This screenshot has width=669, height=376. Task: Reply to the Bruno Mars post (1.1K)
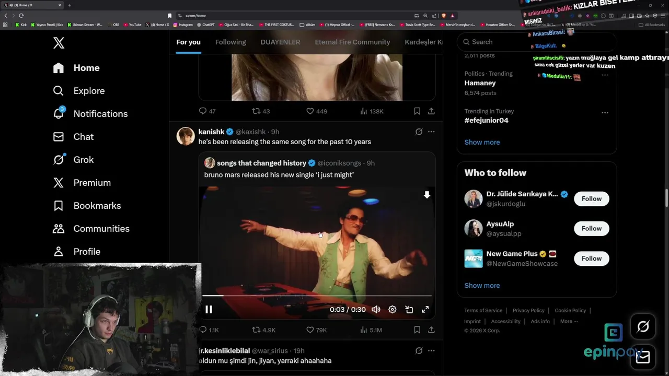(x=209, y=330)
